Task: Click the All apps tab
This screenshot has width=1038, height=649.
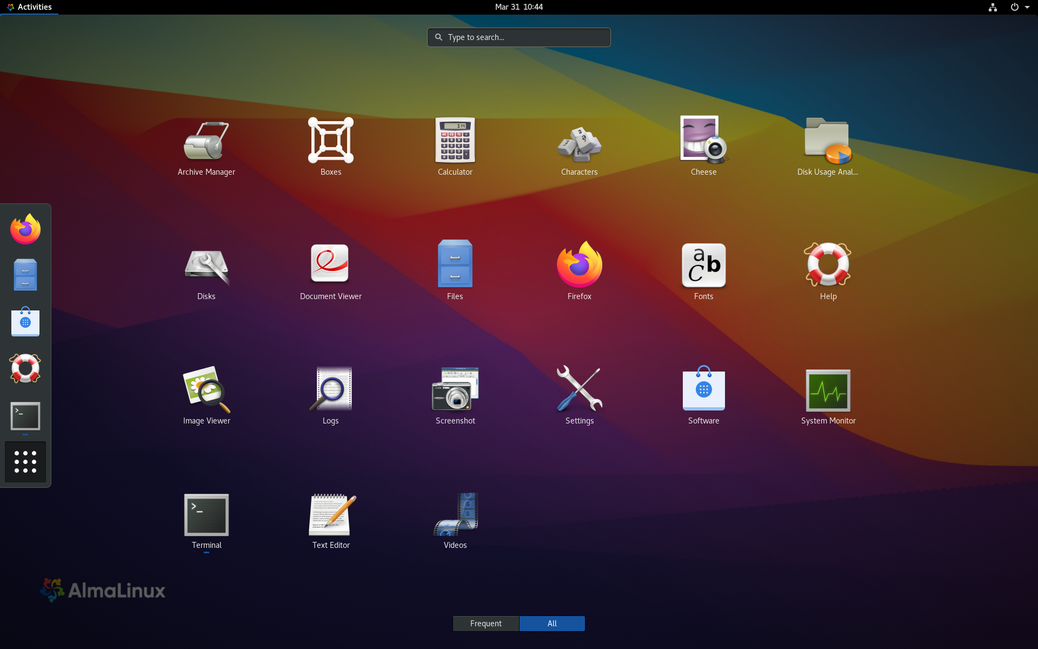Action: [x=551, y=624]
